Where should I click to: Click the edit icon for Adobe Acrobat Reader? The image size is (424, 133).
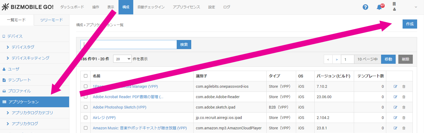click(x=395, y=97)
